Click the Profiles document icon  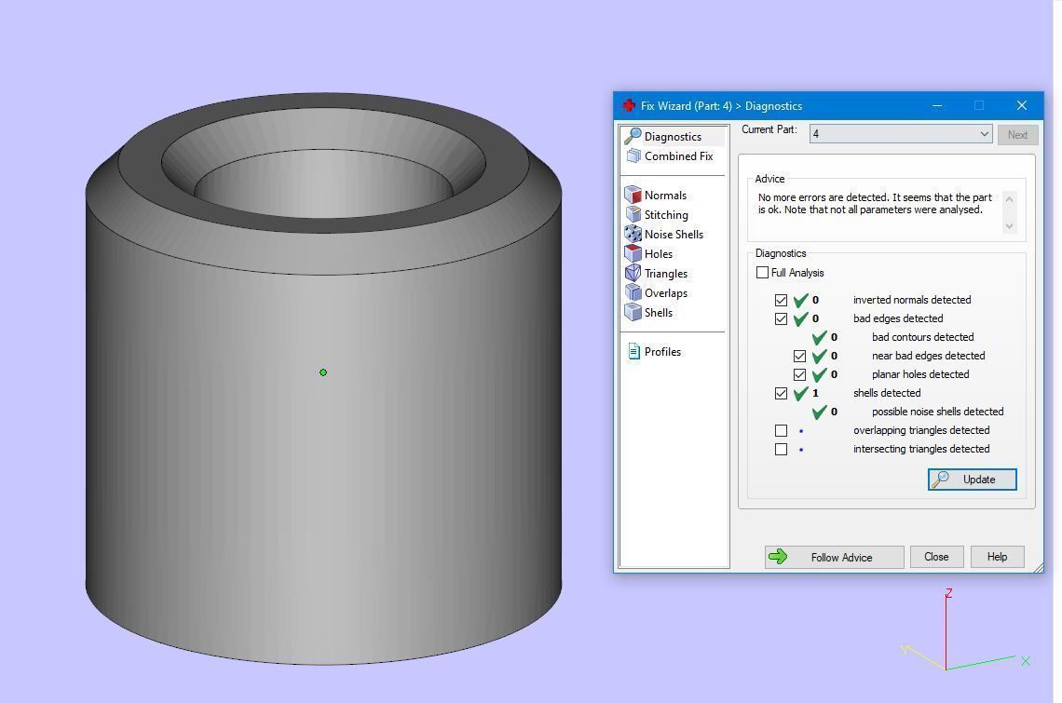point(634,352)
